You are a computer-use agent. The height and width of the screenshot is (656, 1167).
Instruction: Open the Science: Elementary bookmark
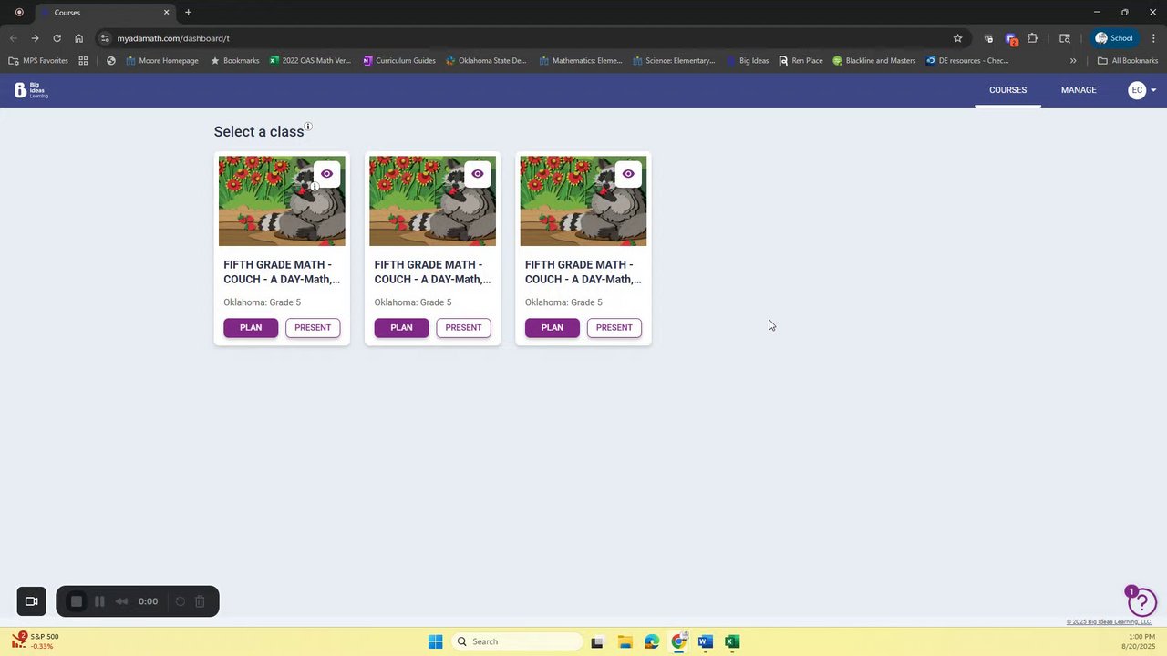673,61
